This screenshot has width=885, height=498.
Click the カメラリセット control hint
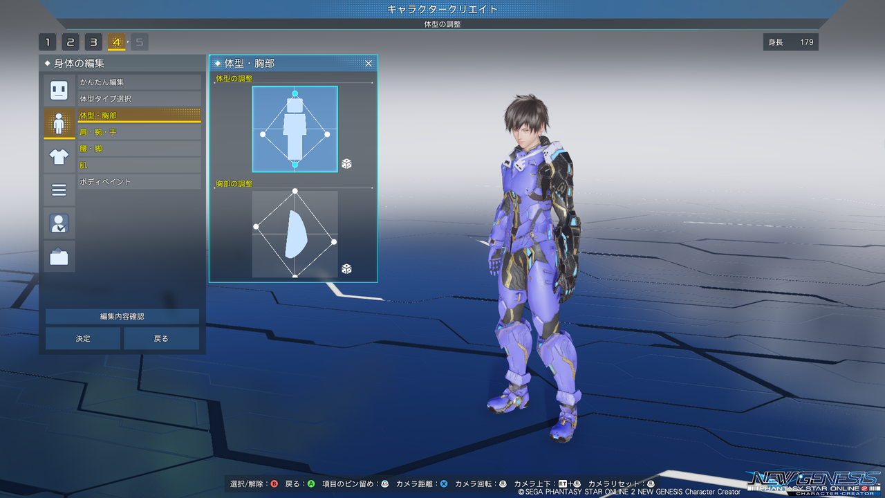(x=621, y=484)
